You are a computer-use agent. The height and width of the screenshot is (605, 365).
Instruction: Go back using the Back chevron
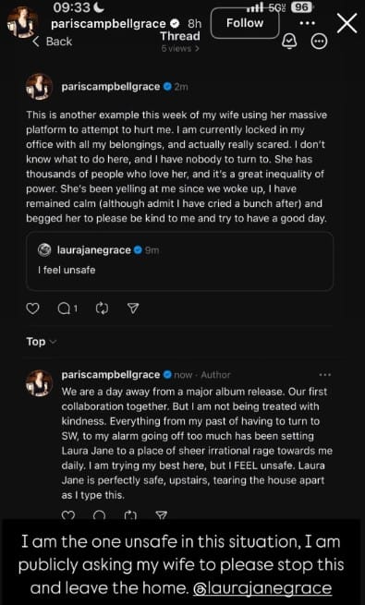pos(52,42)
